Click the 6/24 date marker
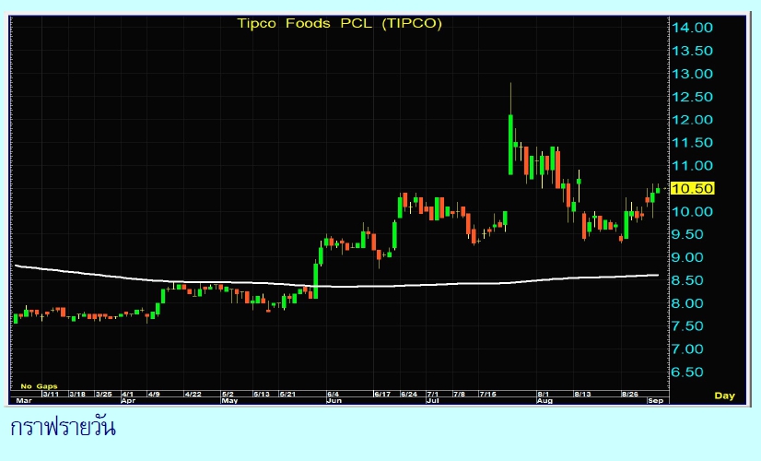This screenshot has height=461, width=761. click(409, 394)
